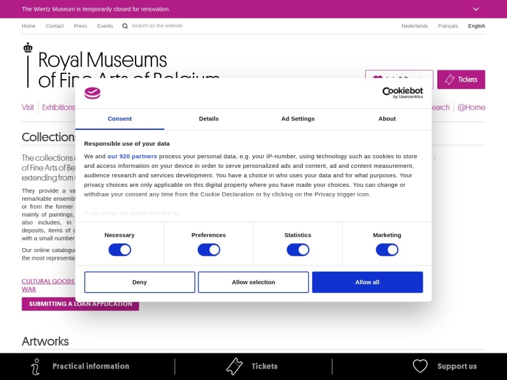Open the @Home menu item
507x380 pixels.
(x=471, y=107)
